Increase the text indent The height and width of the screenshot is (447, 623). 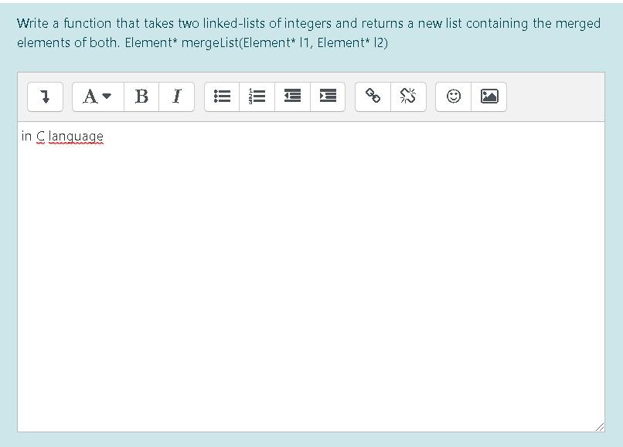(328, 97)
